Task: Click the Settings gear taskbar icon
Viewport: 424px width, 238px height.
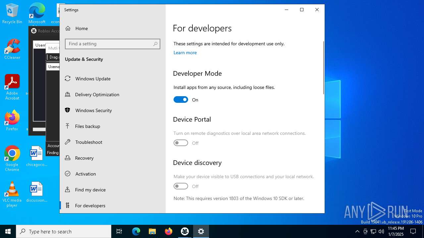Action: point(201,231)
